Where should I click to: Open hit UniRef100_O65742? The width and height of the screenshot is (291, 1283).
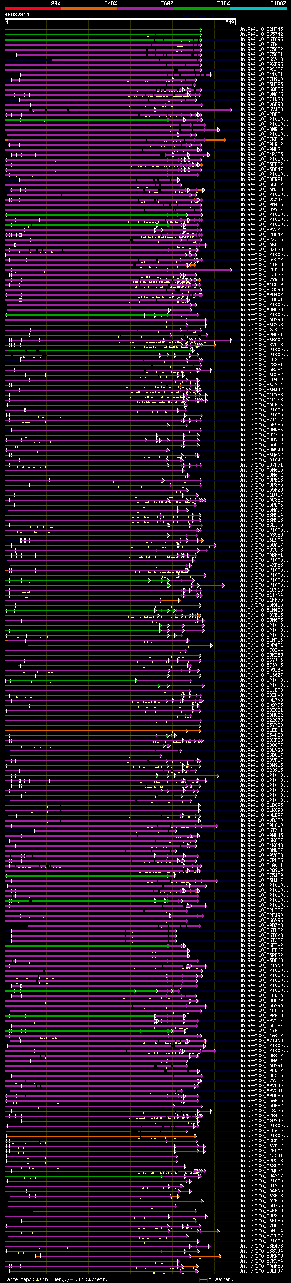[261, 35]
